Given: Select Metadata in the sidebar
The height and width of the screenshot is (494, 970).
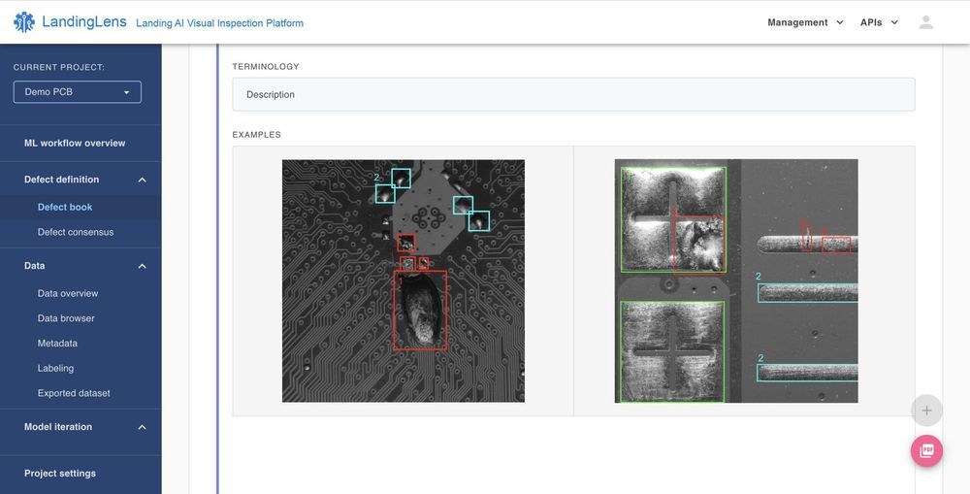Looking at the screenshot, I should coord(57,344).
